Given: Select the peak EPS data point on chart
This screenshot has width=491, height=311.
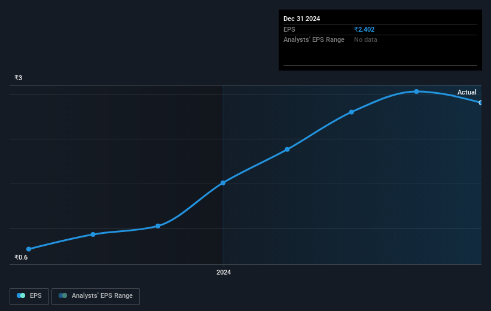Looking at the screenshot, I should coord(416,92).
